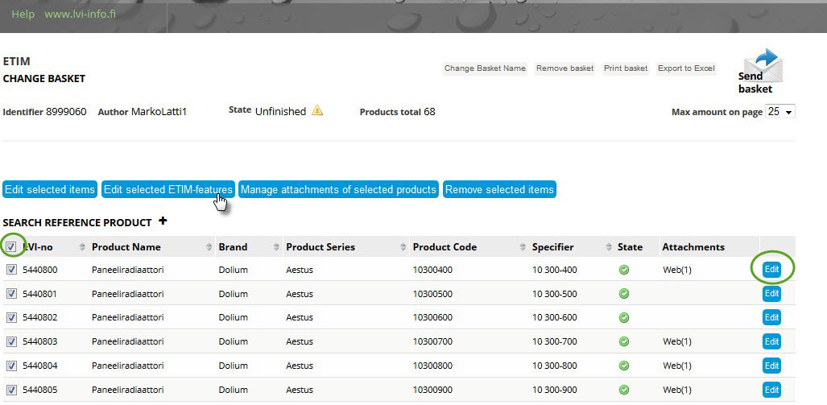Click author name MarkoLatti1
This screenshot has height=405, width=827.
click(x=159, y=112)
